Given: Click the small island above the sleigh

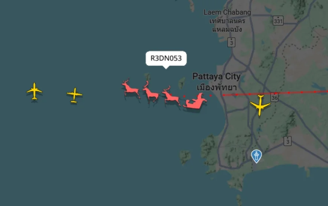Looking at the screenshot, I should pyautogui.click(x=182, y=83).
